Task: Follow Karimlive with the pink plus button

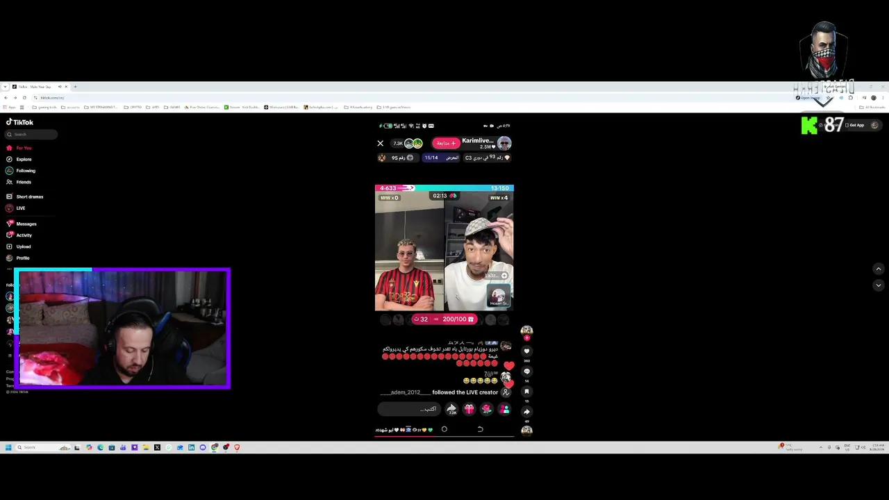Action: click(x=445, y=143)
